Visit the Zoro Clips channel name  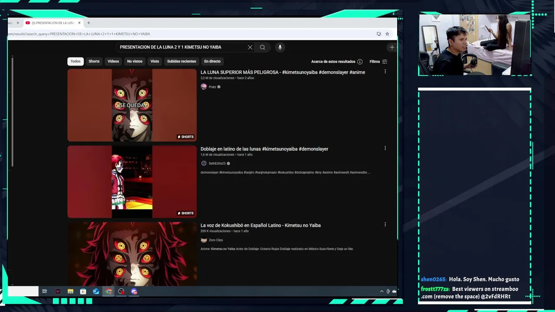point(216,240)
